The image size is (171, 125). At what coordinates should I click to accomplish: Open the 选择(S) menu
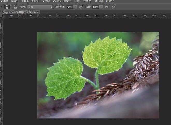[x=57, y=1]
